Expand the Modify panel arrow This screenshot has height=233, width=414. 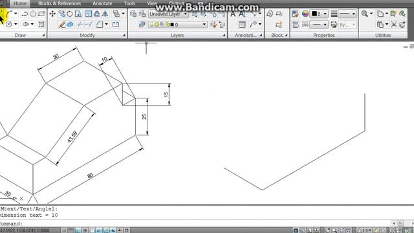point(124,35)
